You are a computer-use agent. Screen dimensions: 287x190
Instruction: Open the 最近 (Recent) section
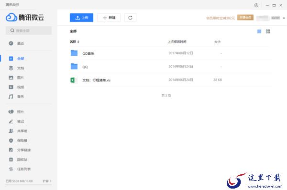click(x=21, y=43)
